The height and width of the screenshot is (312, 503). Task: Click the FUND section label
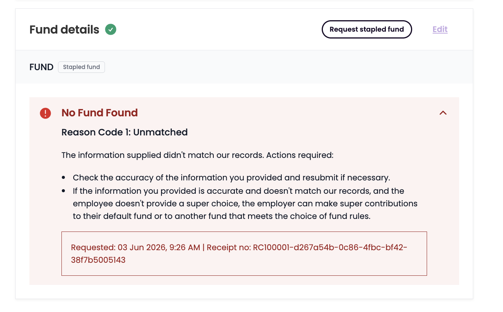41,67
